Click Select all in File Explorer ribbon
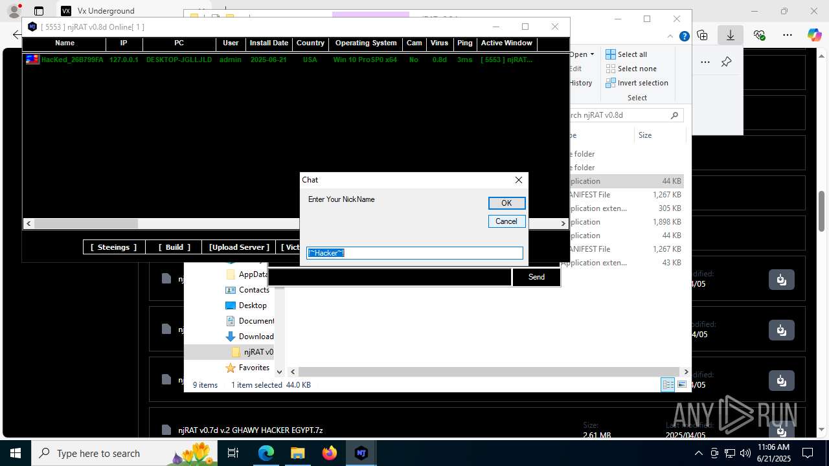The height and width of the screenshot is (466, 829). coord(626,54)
